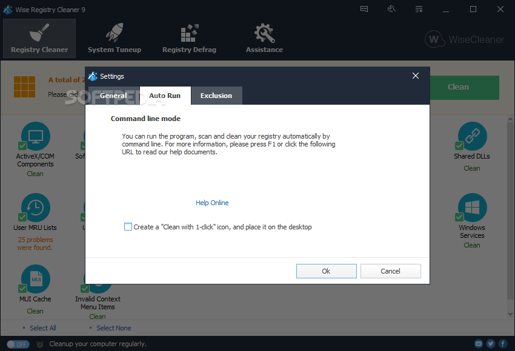Click the ActiveX/COM Components icon
The image size is (515, 351).
(36, 136)
